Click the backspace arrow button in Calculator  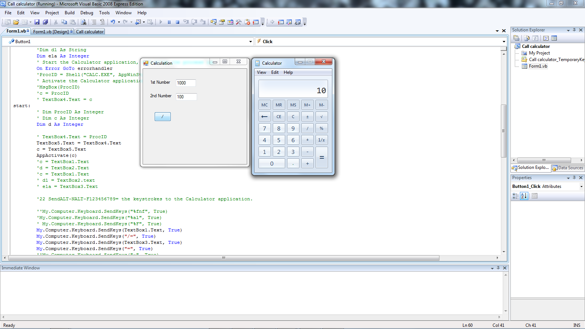pyautogui.click(x=265, y=117)
